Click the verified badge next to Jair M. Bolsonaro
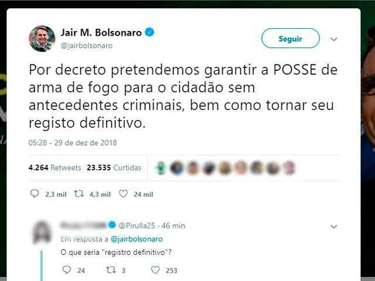375x281 pixels. 150,32
